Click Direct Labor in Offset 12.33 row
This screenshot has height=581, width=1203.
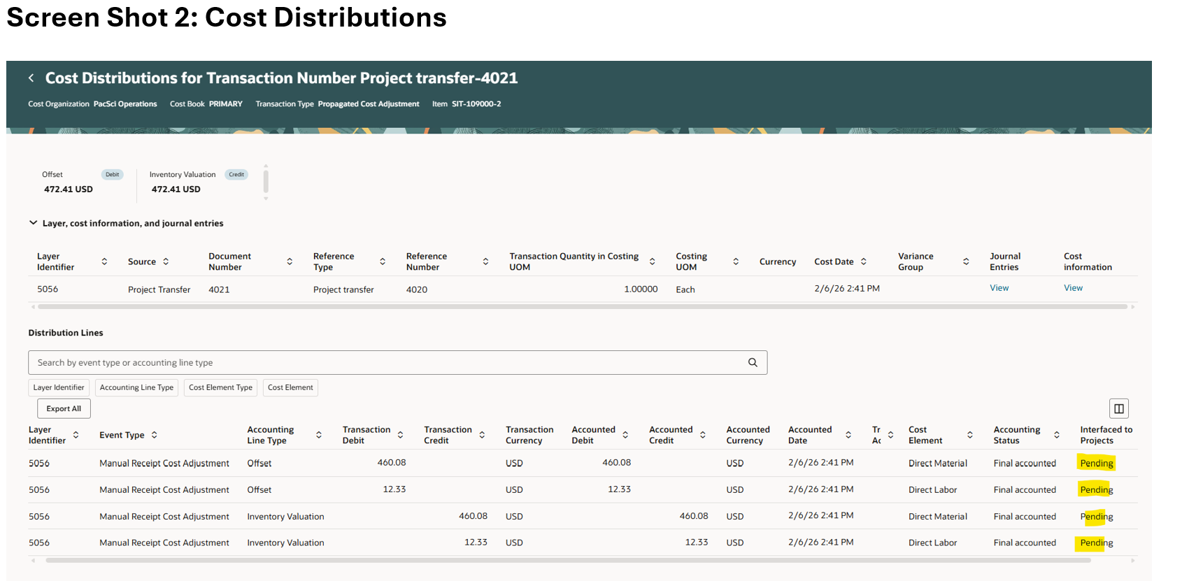pyautogui.click(x=932, y=490)
